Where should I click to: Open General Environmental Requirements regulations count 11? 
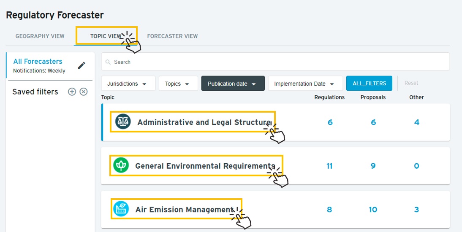tap(329, 166)
